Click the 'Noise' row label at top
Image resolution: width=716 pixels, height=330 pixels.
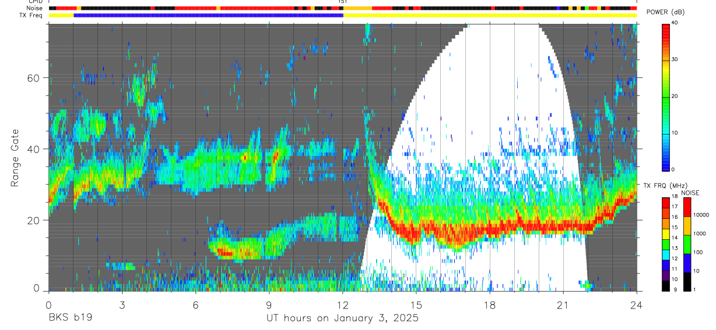[35, 8]
